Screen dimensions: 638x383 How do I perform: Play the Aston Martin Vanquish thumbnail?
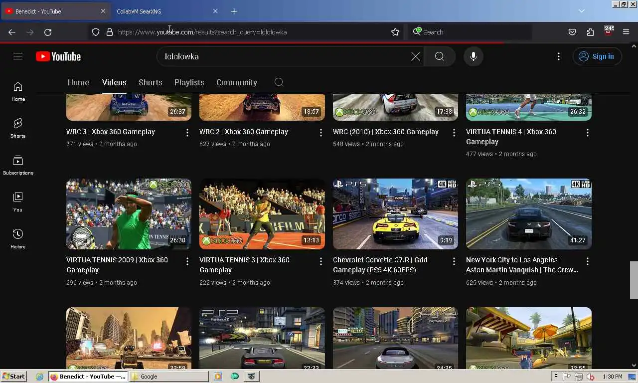[529, 214]
